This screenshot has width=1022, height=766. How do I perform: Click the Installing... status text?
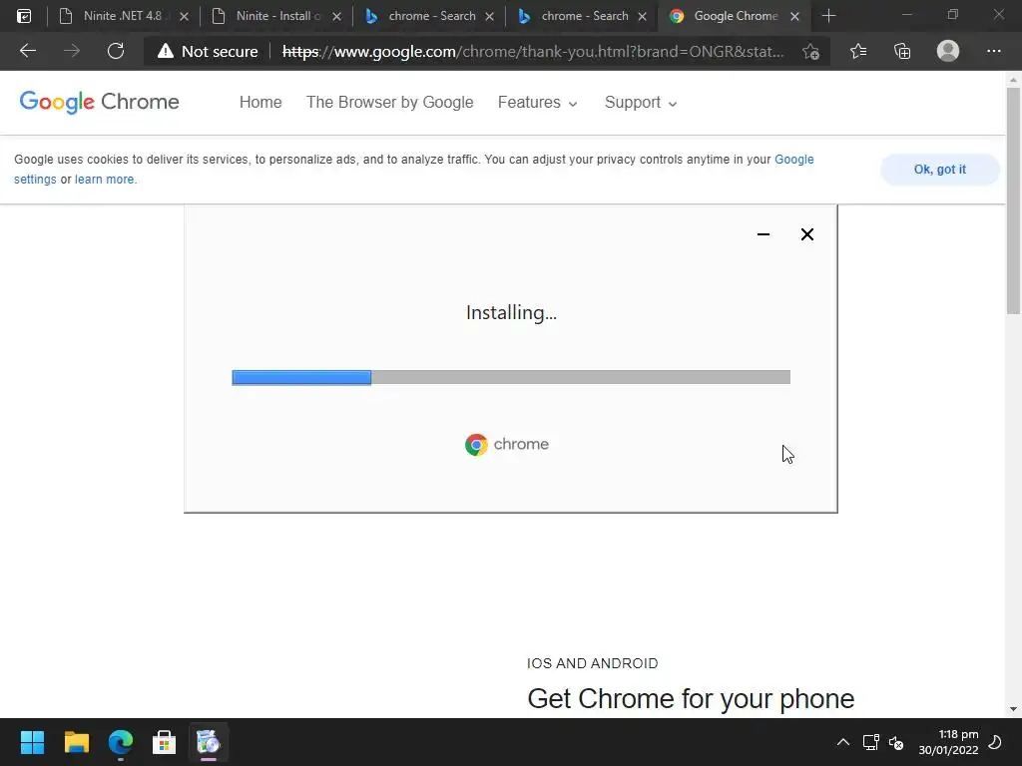tap(511, 312)
